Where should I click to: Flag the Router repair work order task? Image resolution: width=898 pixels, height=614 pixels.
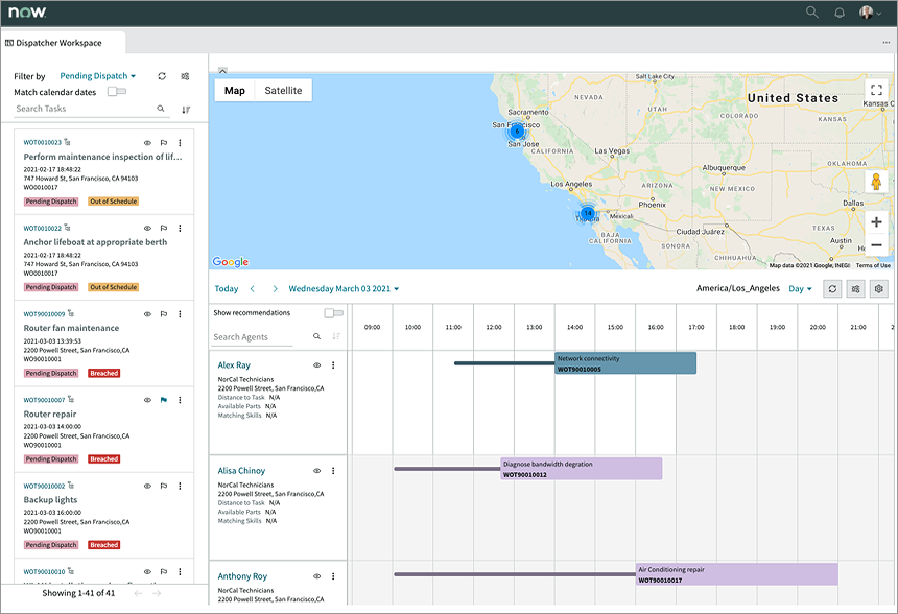(x=163, y=400)
